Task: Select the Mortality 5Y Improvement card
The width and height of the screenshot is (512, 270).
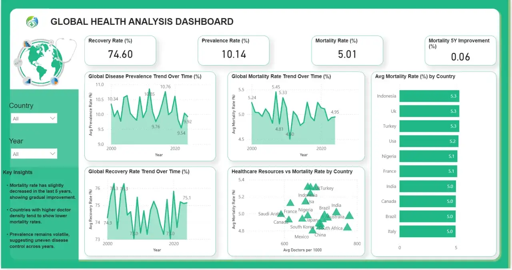Action: pos(460,50)
